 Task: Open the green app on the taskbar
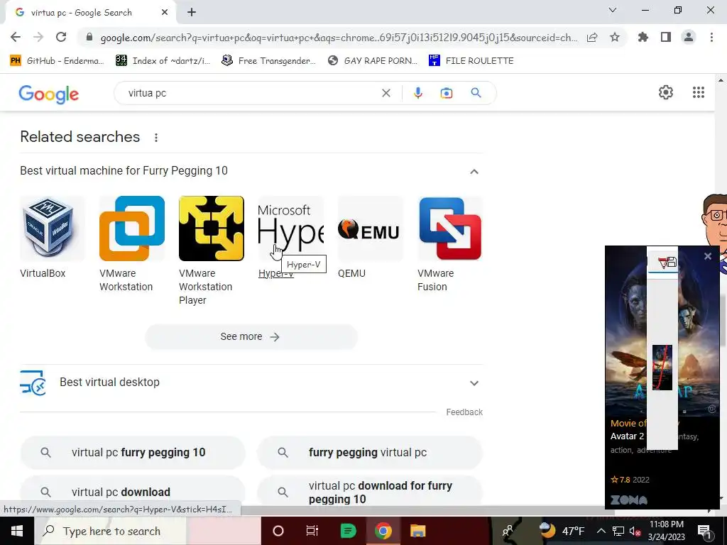point(348,531)
